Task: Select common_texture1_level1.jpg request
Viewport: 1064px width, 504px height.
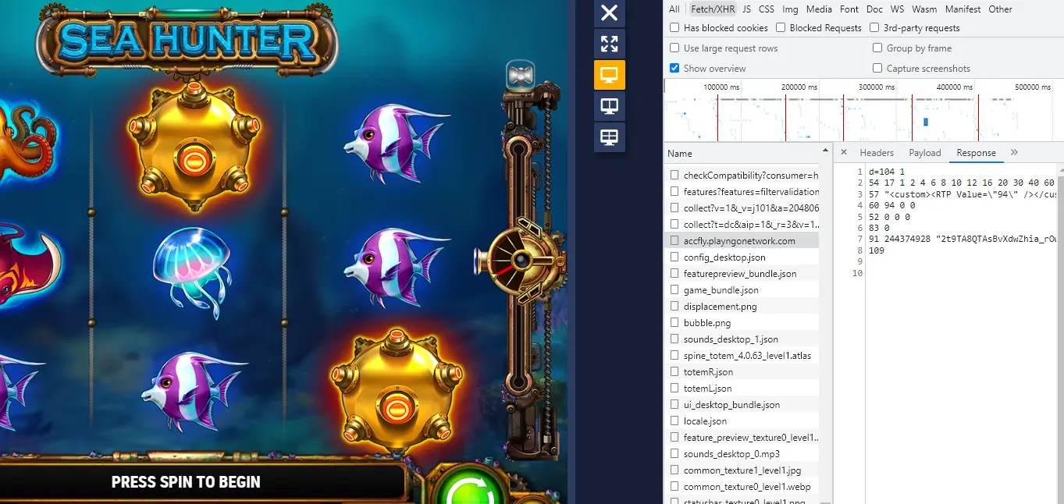Action: (x=742, y=470)
